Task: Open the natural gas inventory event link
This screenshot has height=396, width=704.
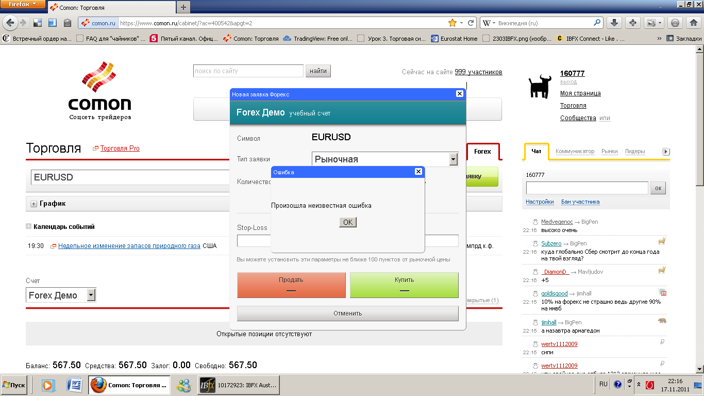Action: [x=129, y=246]
